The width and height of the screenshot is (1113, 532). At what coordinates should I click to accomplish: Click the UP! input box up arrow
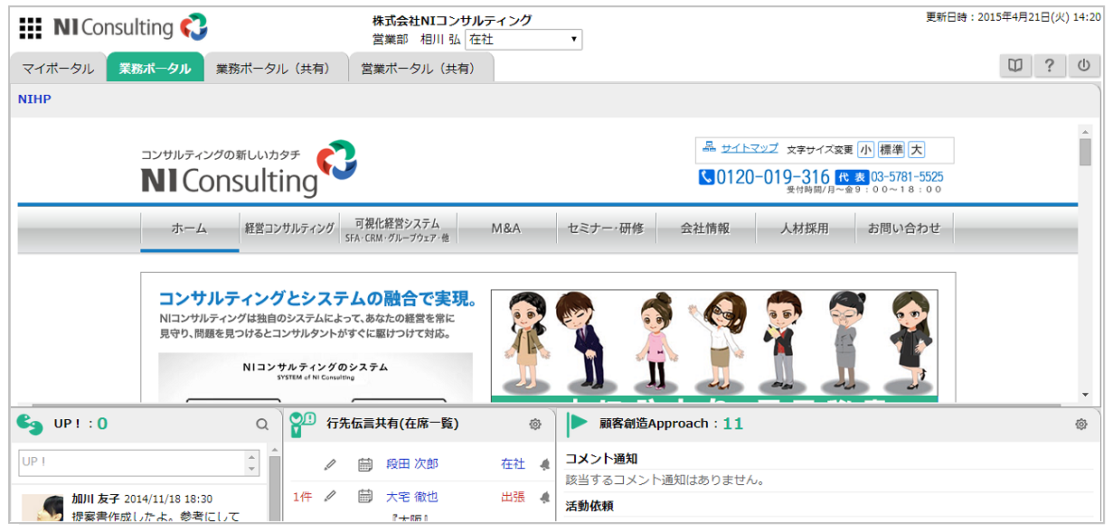252,457
